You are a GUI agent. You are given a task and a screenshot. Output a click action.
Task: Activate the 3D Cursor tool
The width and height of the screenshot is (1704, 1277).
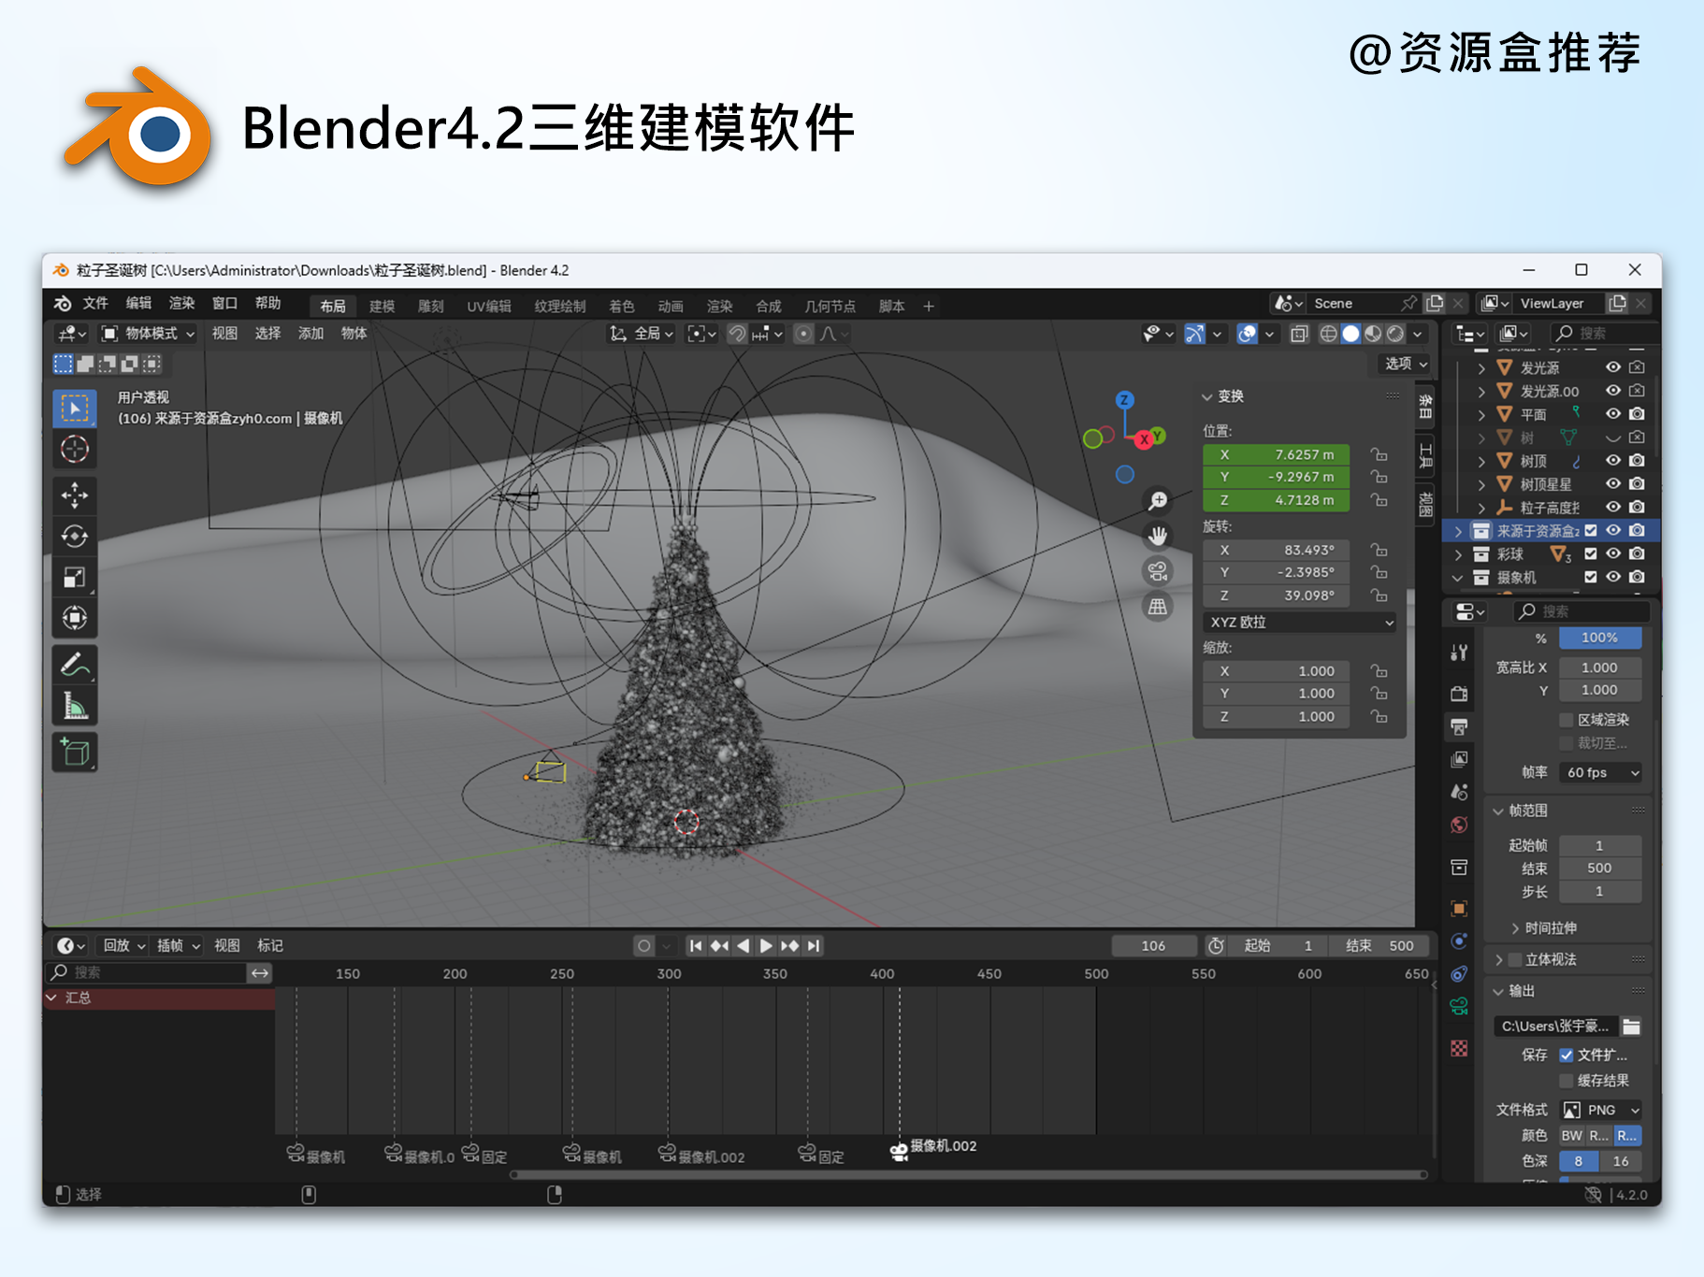click(x=75, y=450)
